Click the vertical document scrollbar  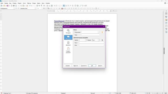[163, 43]
